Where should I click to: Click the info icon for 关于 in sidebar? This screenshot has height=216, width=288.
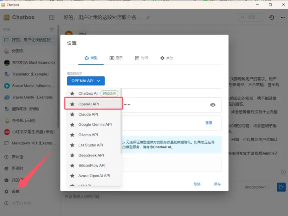pyautogui.click(x=6, y=203)
